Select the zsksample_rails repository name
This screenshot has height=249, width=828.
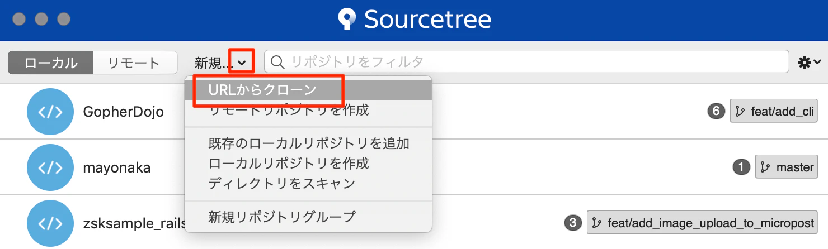(134, 224)
